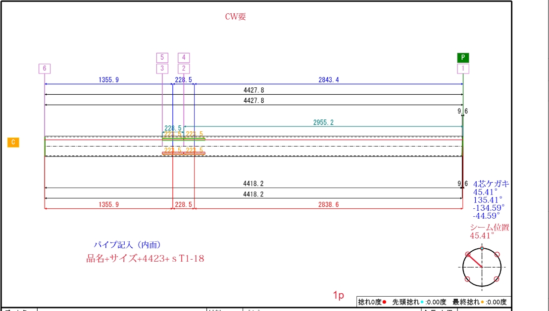549x311 pixels.
Task: Select the パイプ記入（内面） note
Action: 127,245
